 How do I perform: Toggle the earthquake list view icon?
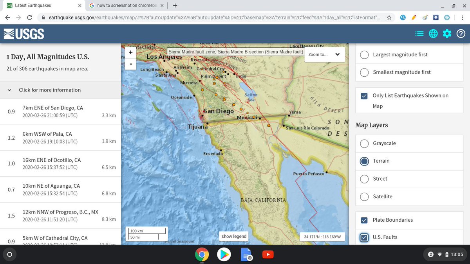click(x=419, y=34)
